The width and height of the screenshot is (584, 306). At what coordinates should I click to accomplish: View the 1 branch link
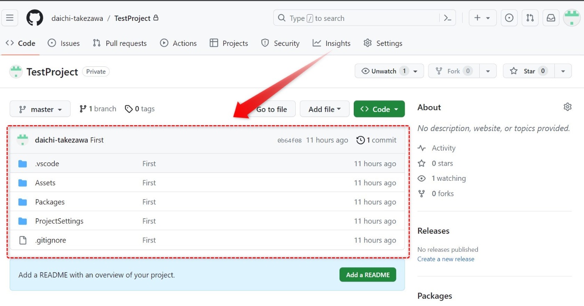point(98,109)
